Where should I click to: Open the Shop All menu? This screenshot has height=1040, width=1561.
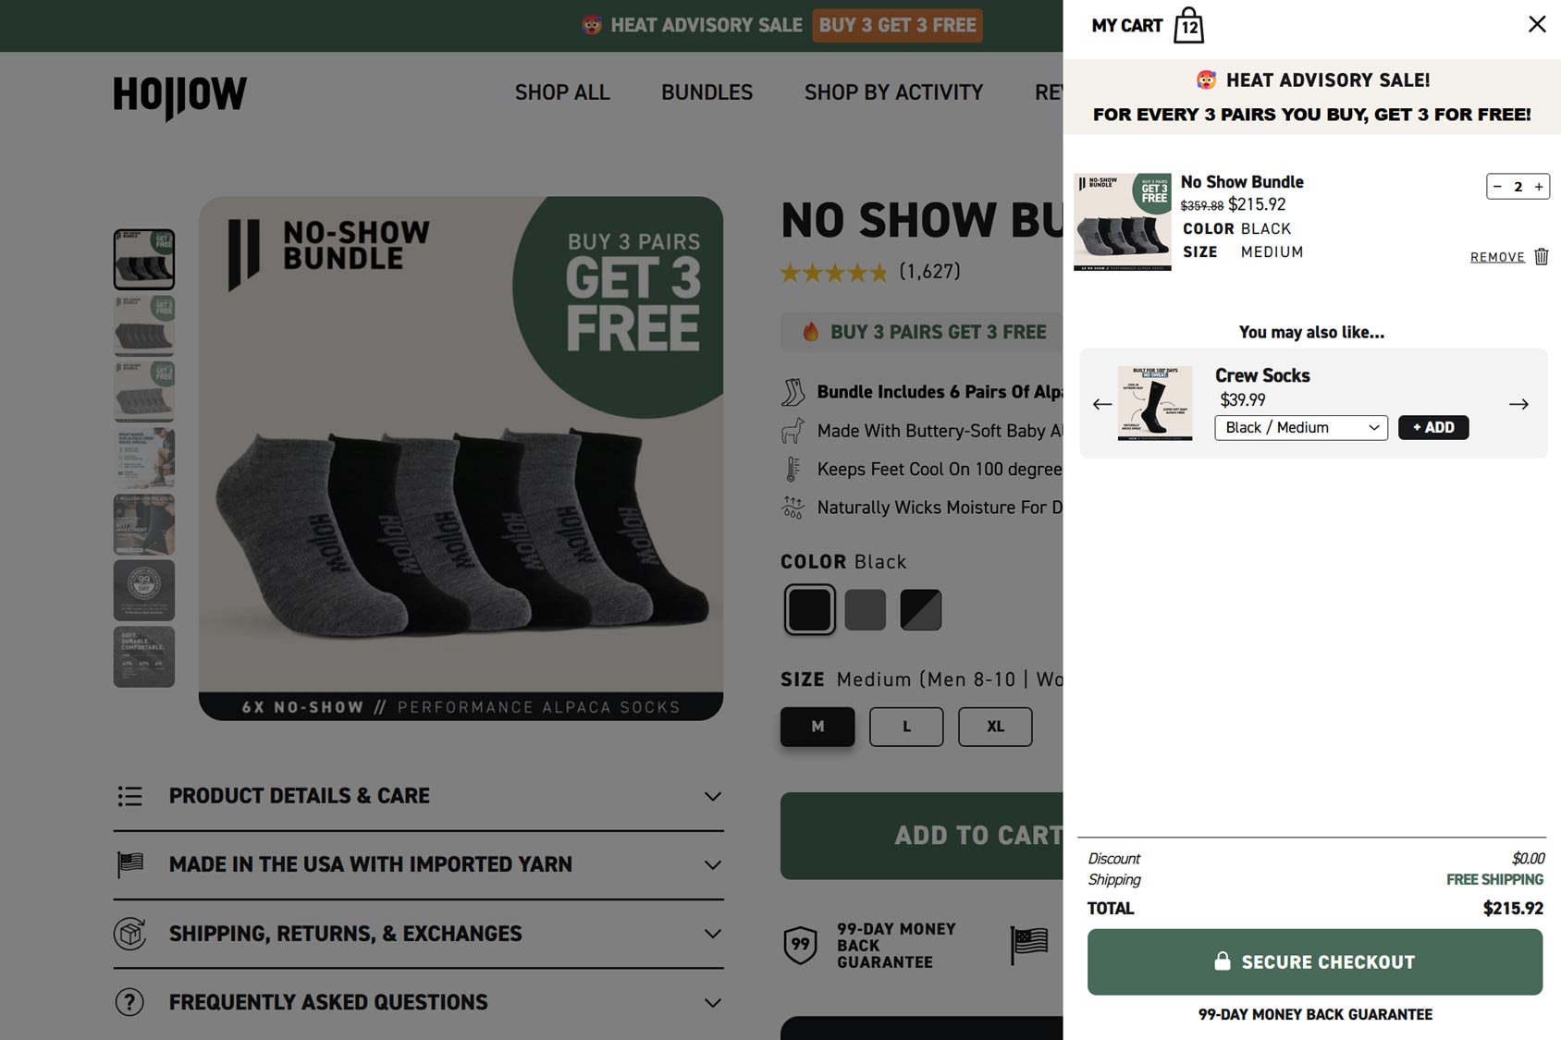click(562, 92)
